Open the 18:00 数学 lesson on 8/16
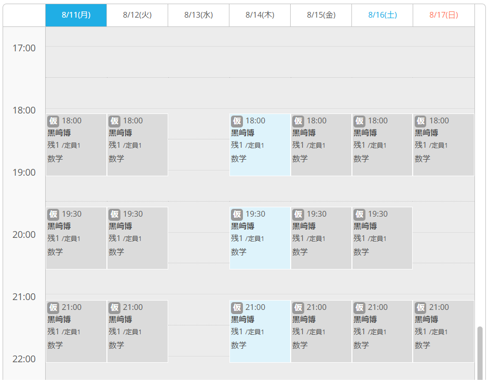This screenshot has height=384, width=490. click(x=382, y=145)
